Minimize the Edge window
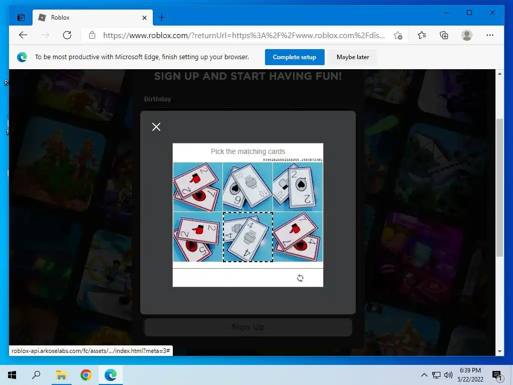The height and width of the screenshot is (385, 513). [446, 13]
